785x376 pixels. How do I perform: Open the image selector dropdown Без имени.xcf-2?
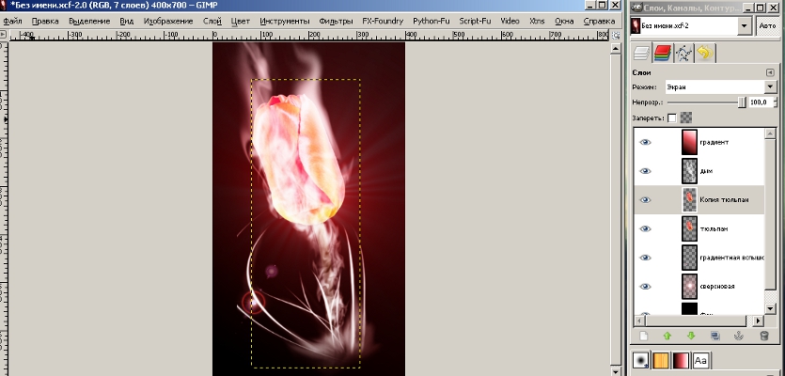point(691,25)
